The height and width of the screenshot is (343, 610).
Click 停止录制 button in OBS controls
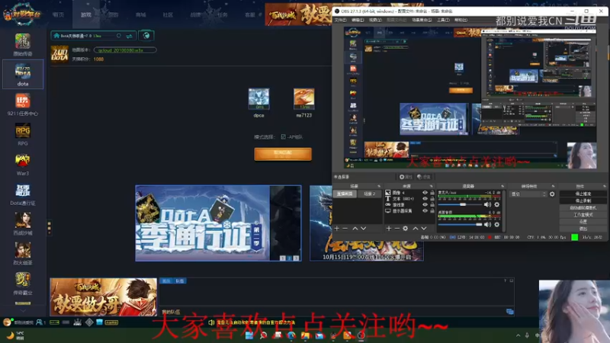(x=583, y=200)
